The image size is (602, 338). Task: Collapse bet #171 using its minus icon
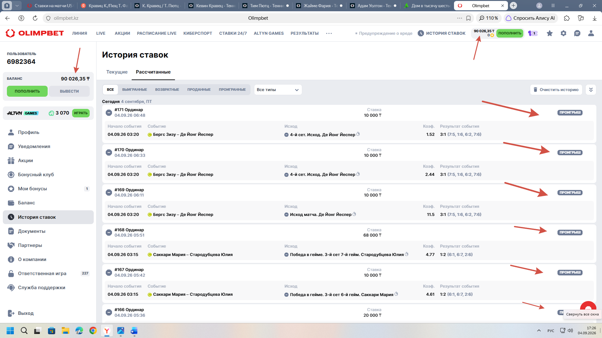click(x=109, y=113)
